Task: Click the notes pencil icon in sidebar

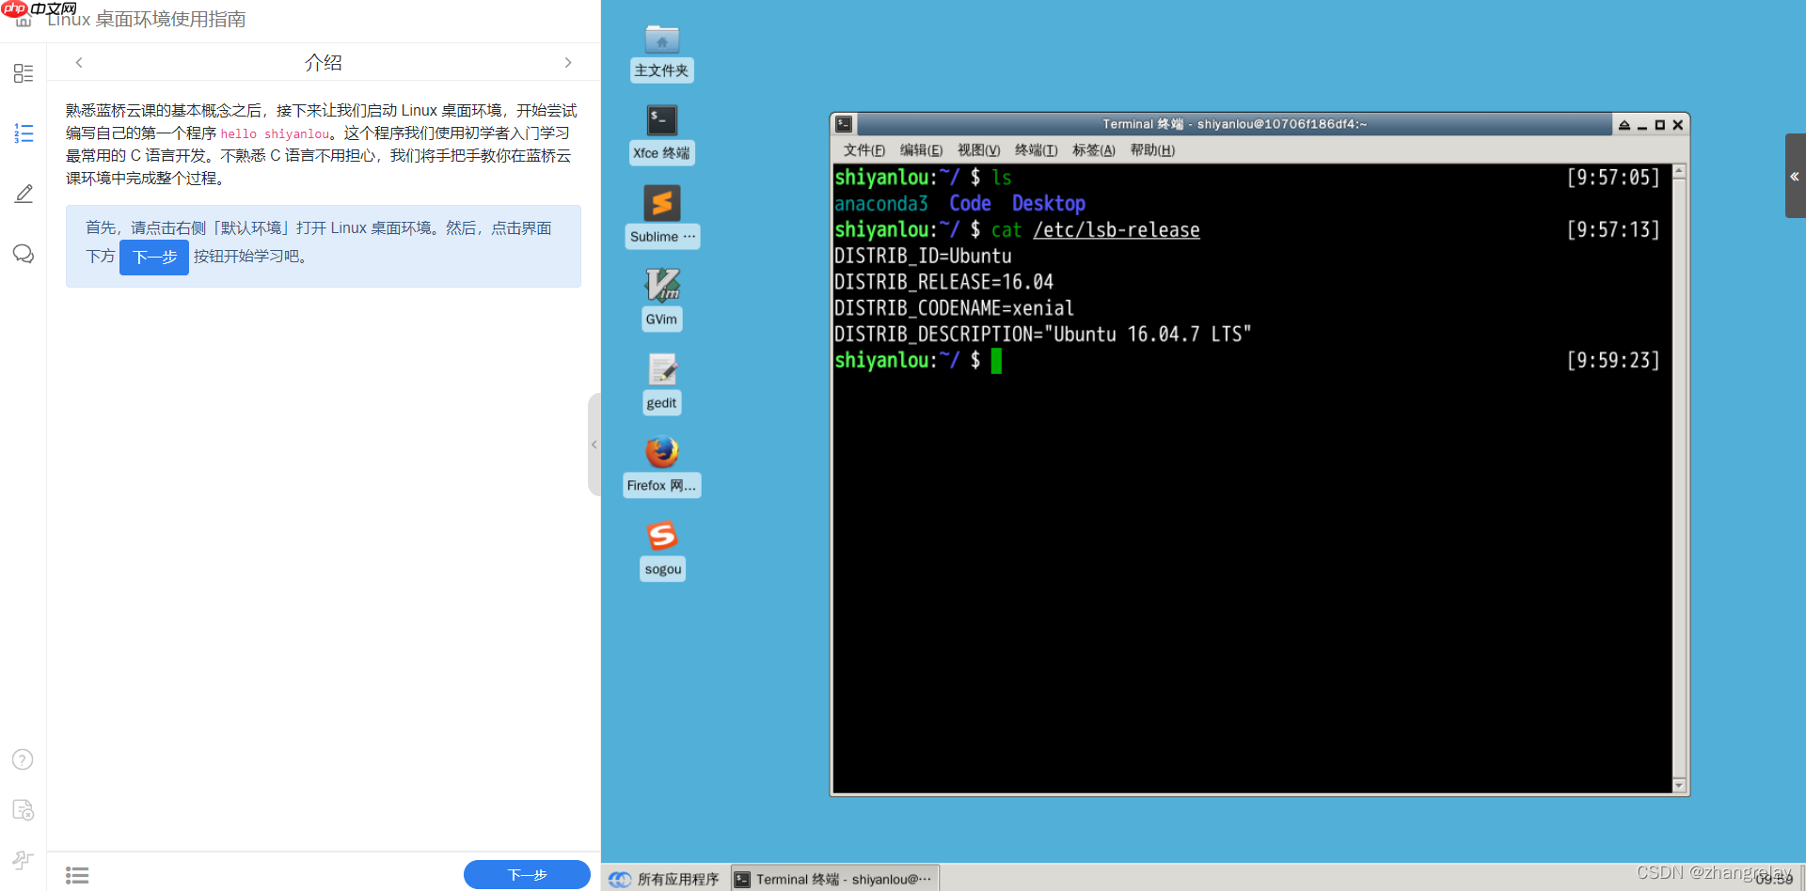Action: (24, 194)
